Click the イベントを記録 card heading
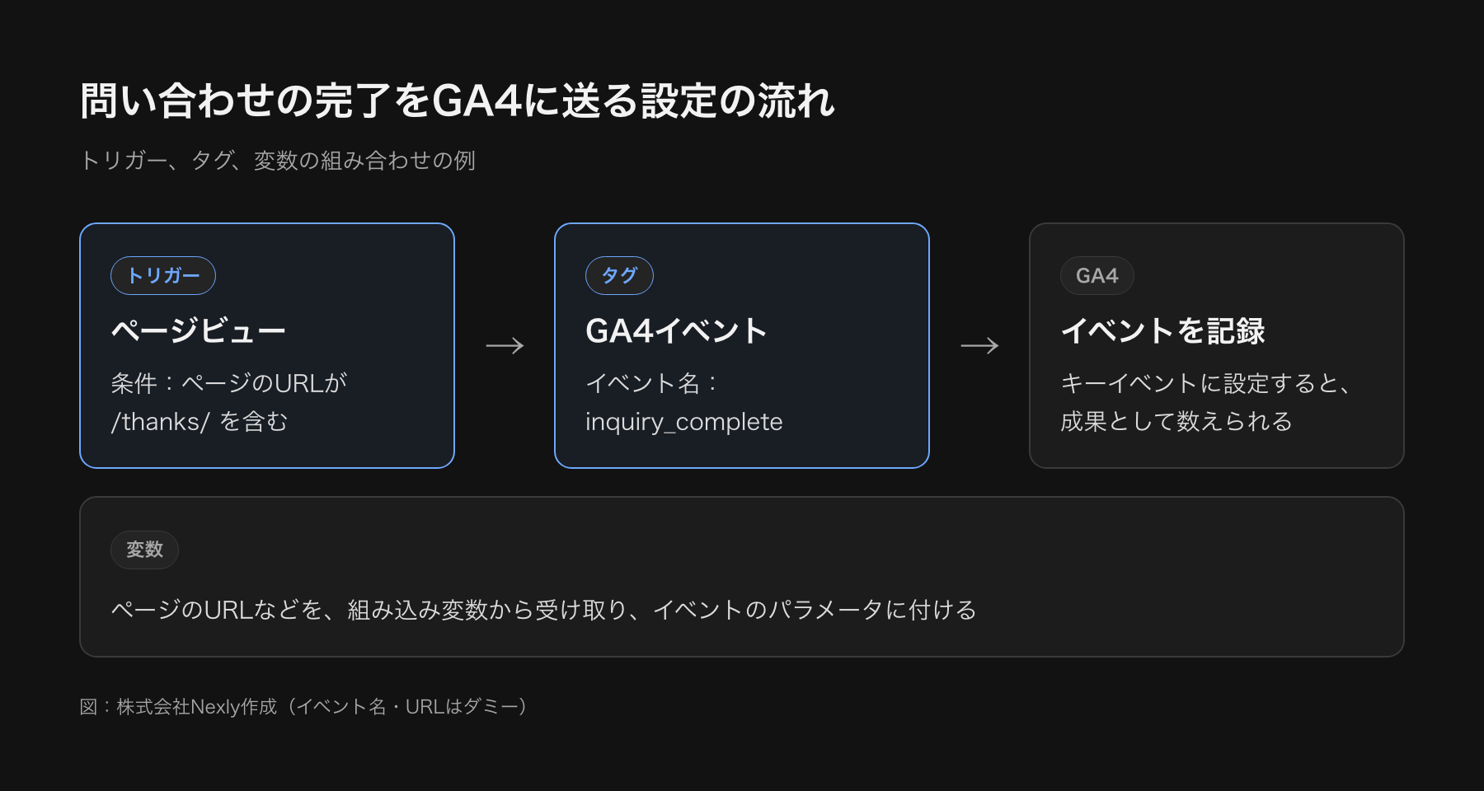This screenshot has height=791, width=1484. [1163, 331]
